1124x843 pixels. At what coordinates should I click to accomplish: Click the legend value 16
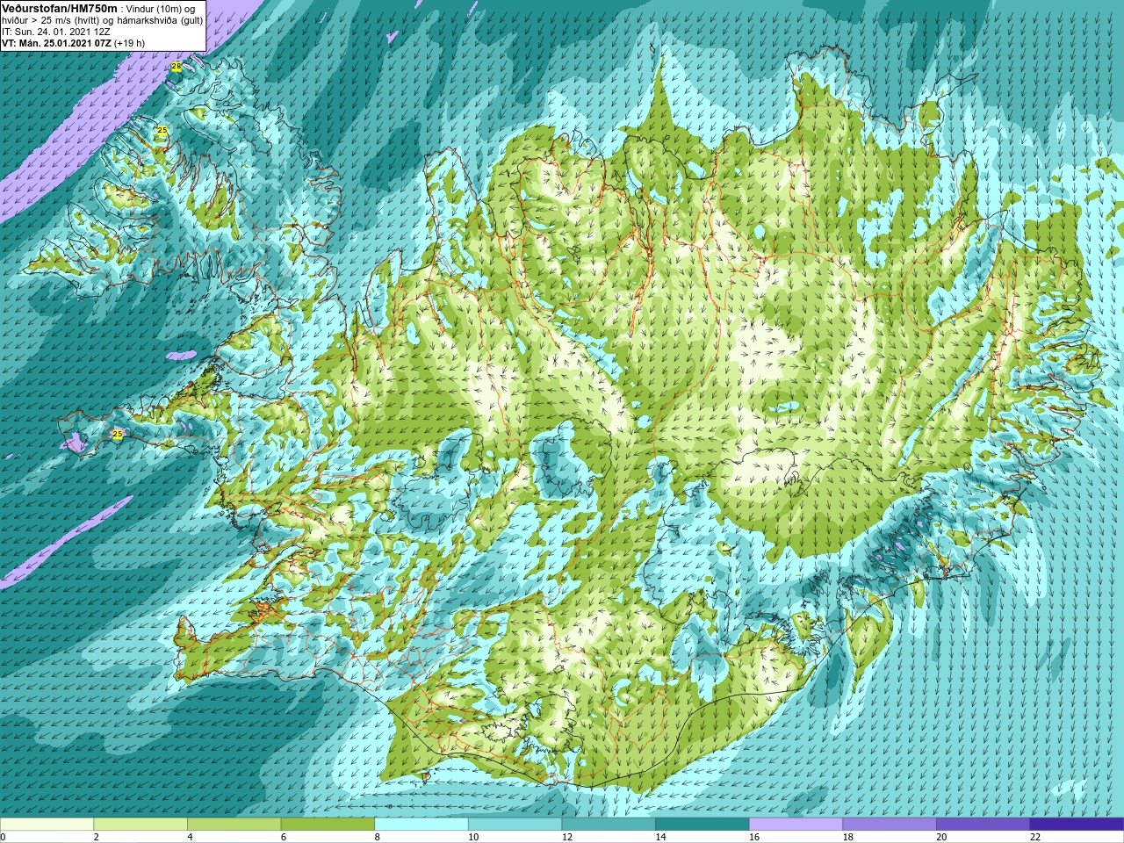754,837
